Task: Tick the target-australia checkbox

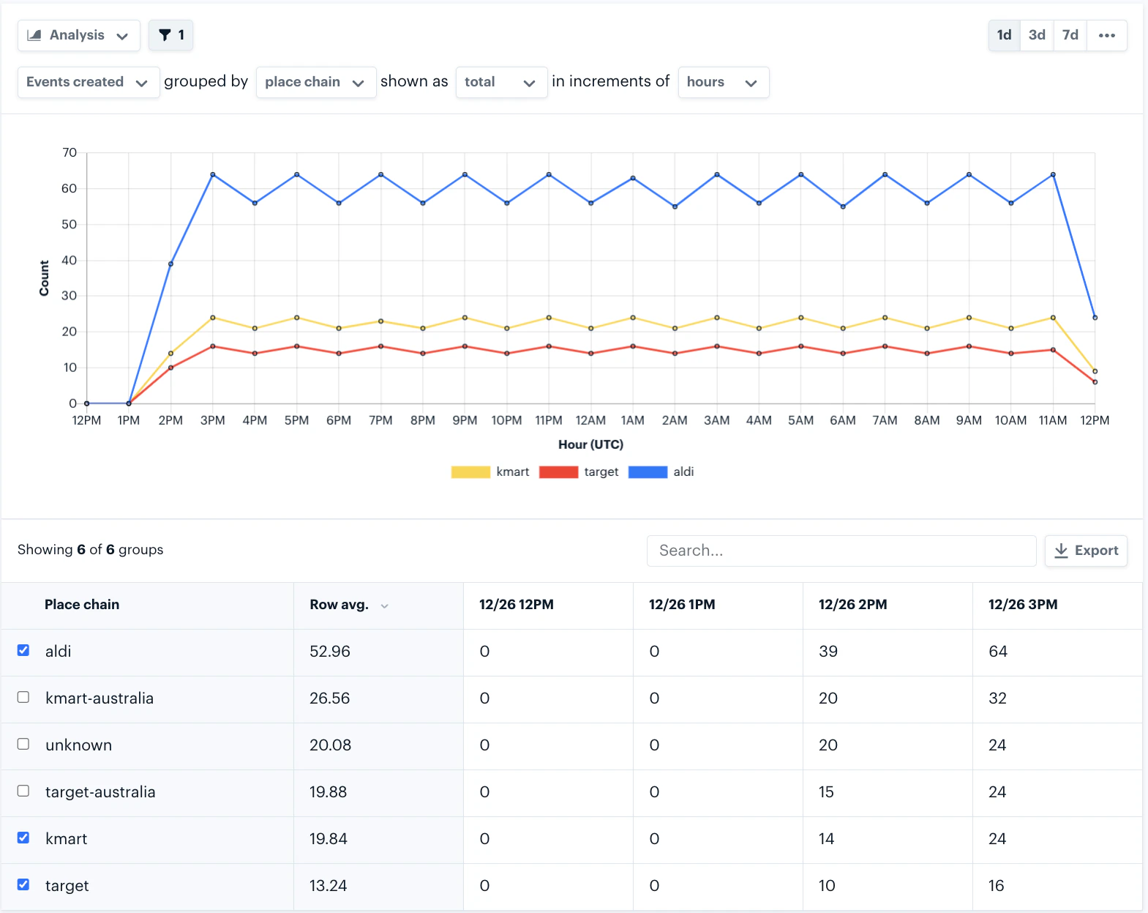Action: 23,791
